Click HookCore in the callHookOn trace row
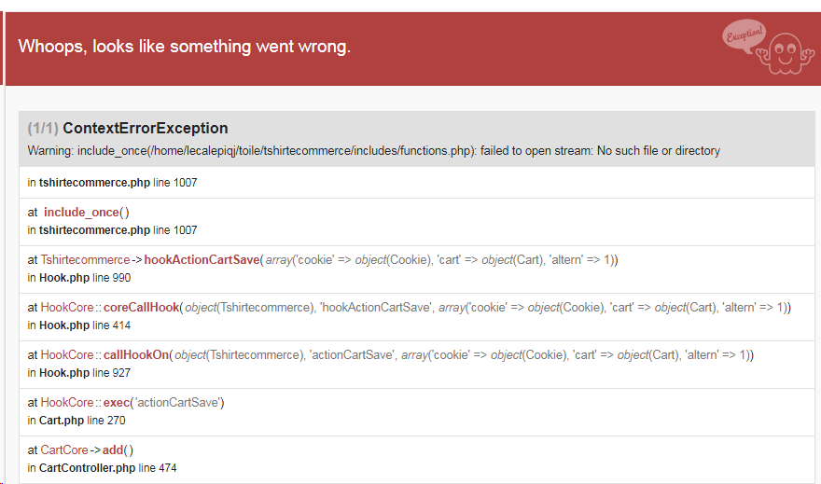 pyautogui.click(x=67, y=354)
